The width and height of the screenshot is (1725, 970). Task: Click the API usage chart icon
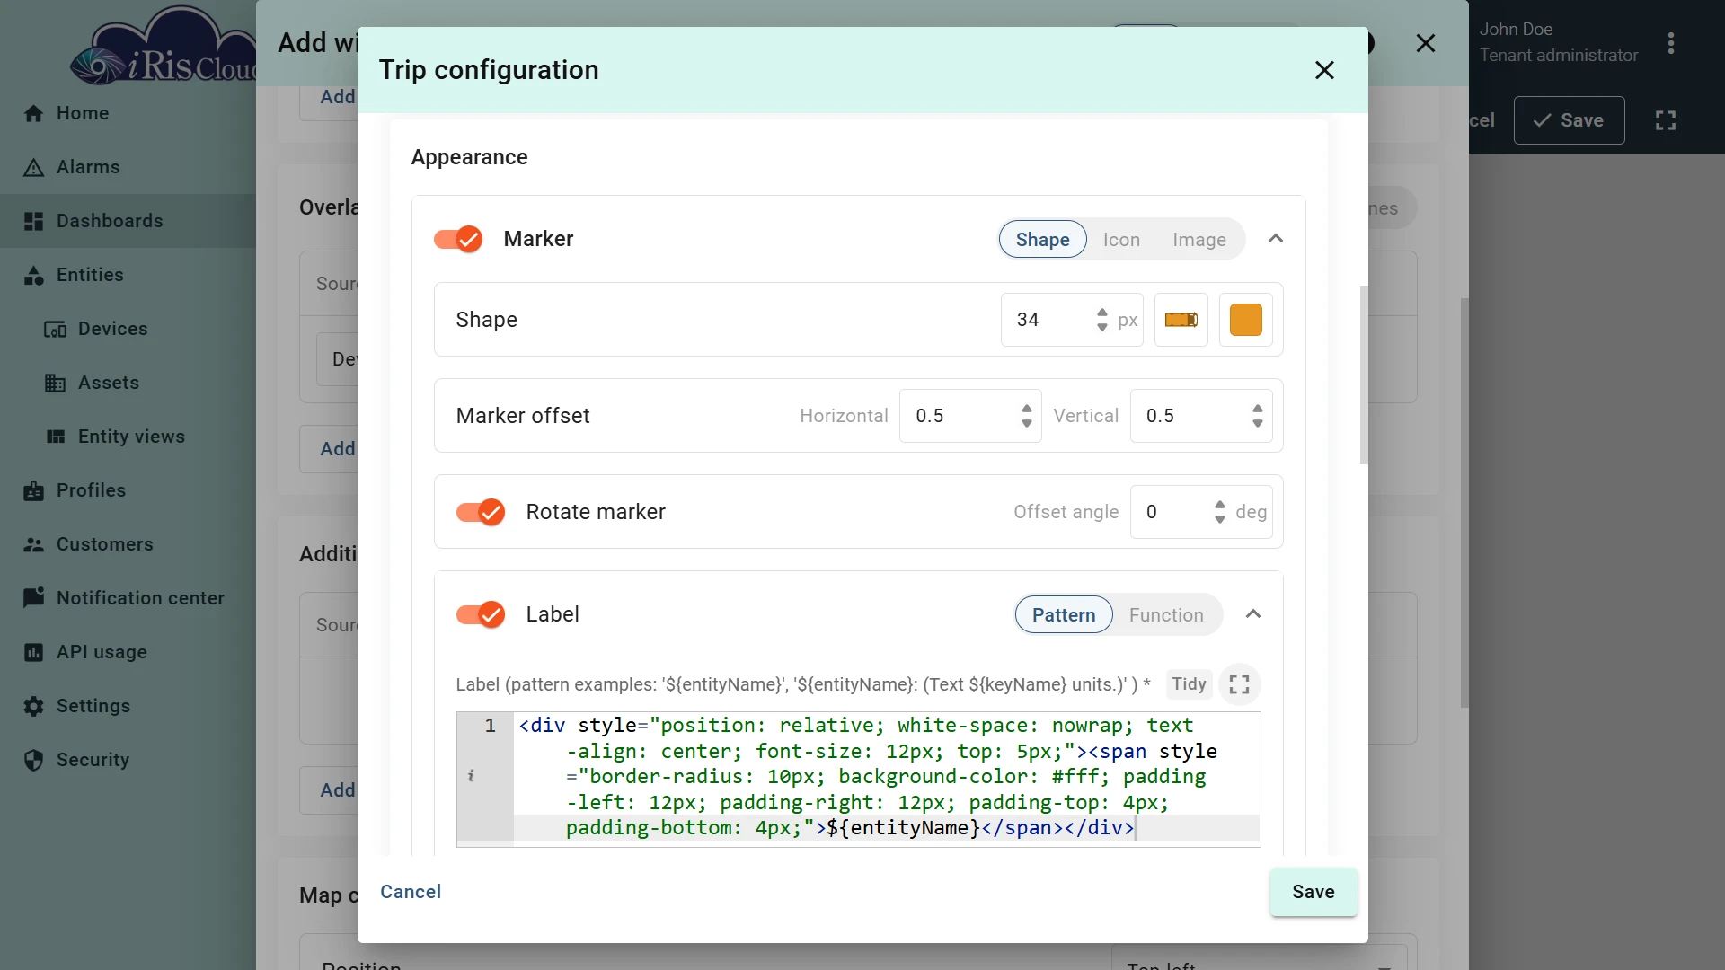click(x=33, y=652)
